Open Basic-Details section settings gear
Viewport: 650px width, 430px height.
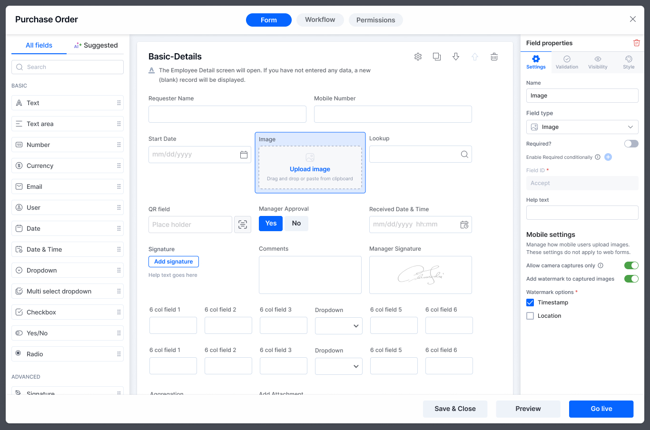tap(418, 57)
